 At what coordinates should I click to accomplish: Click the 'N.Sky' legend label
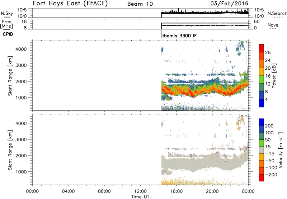(7, 13)
